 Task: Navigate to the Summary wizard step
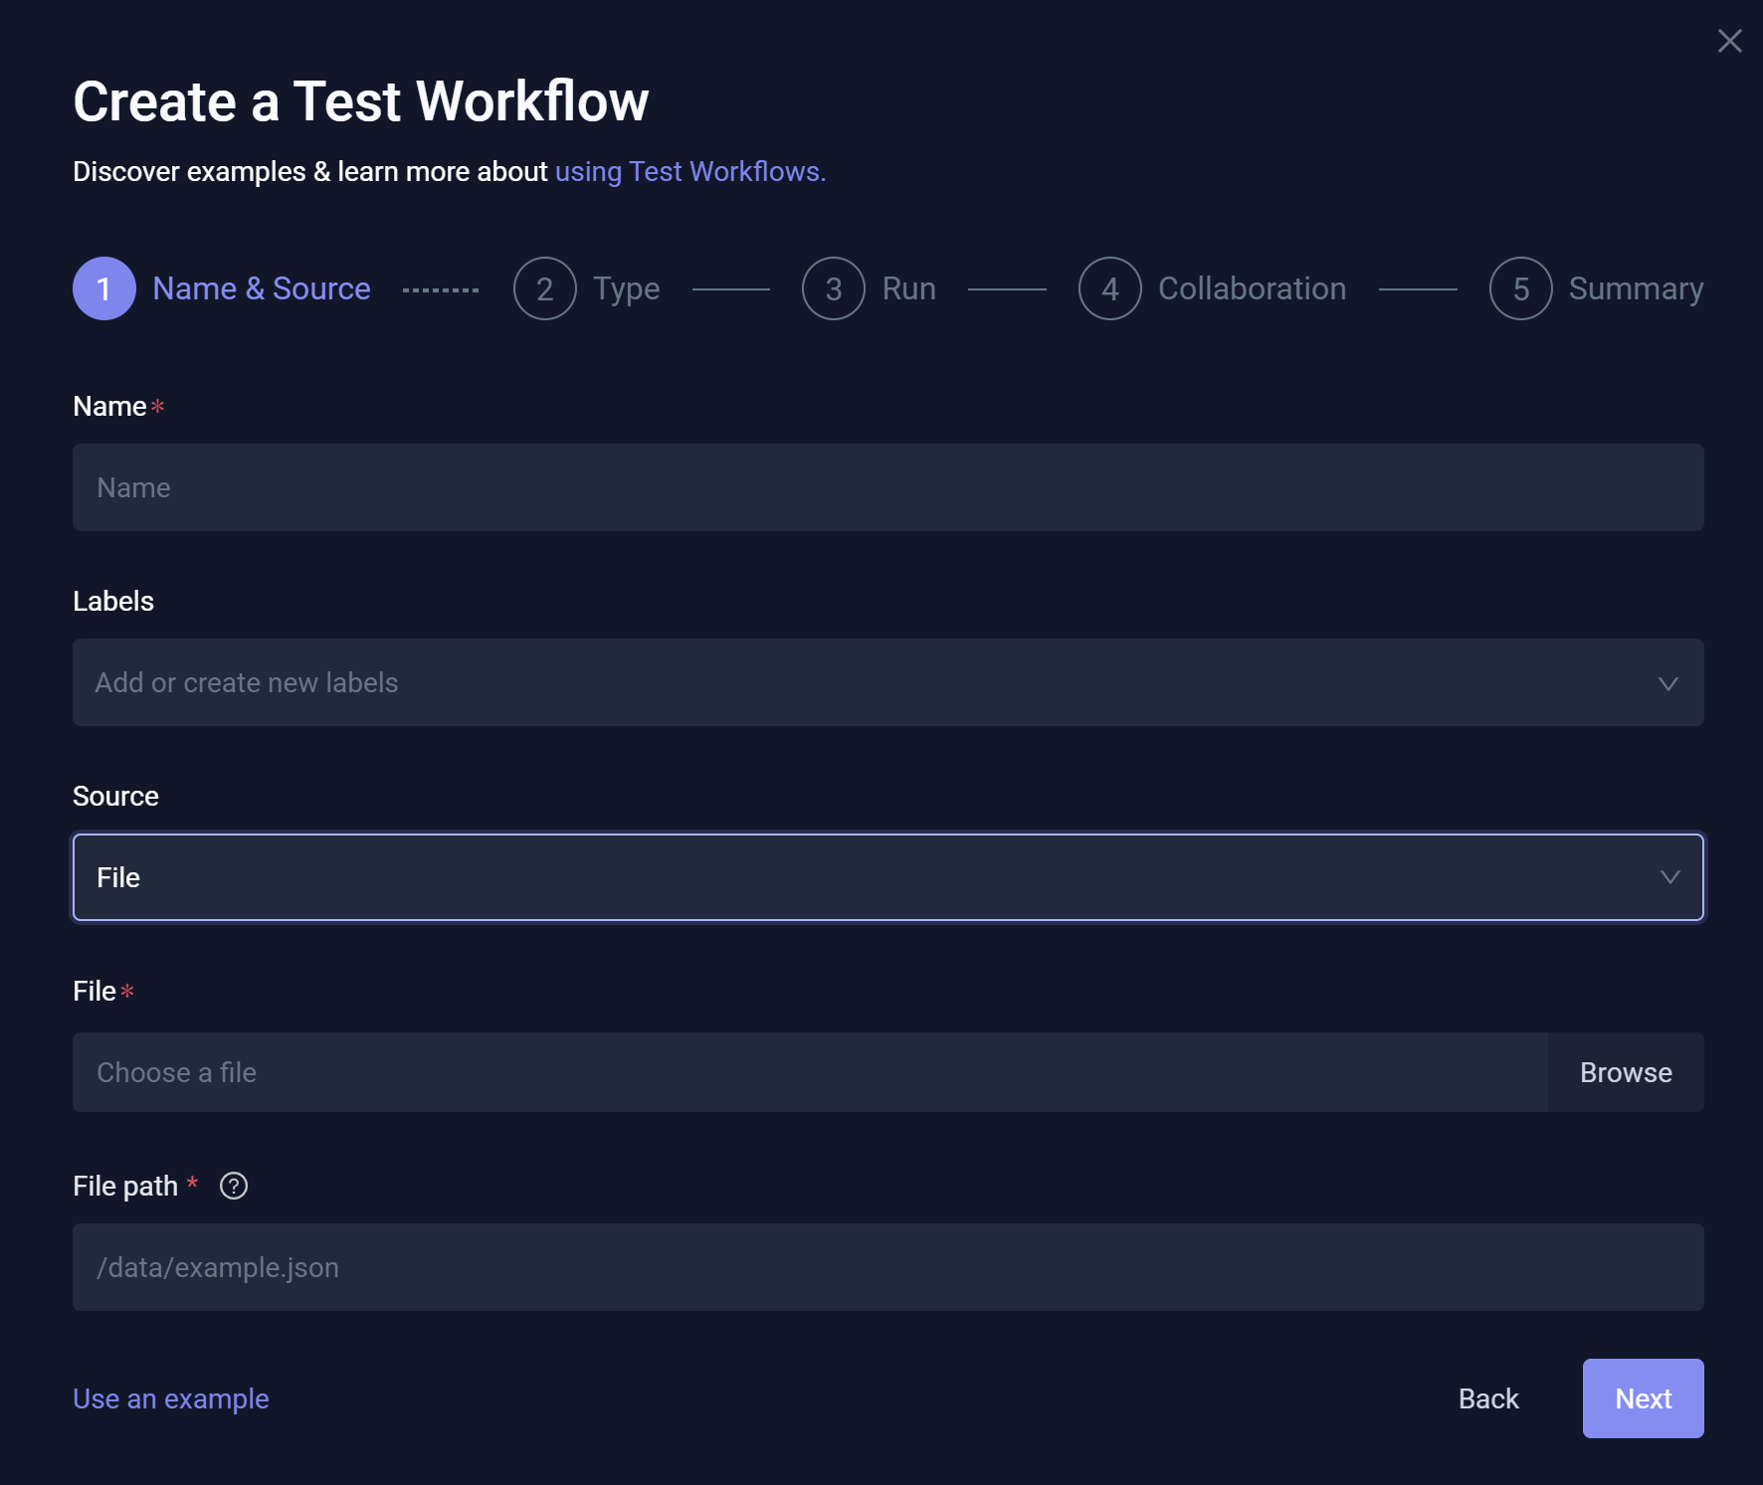tap(1636, 288)
